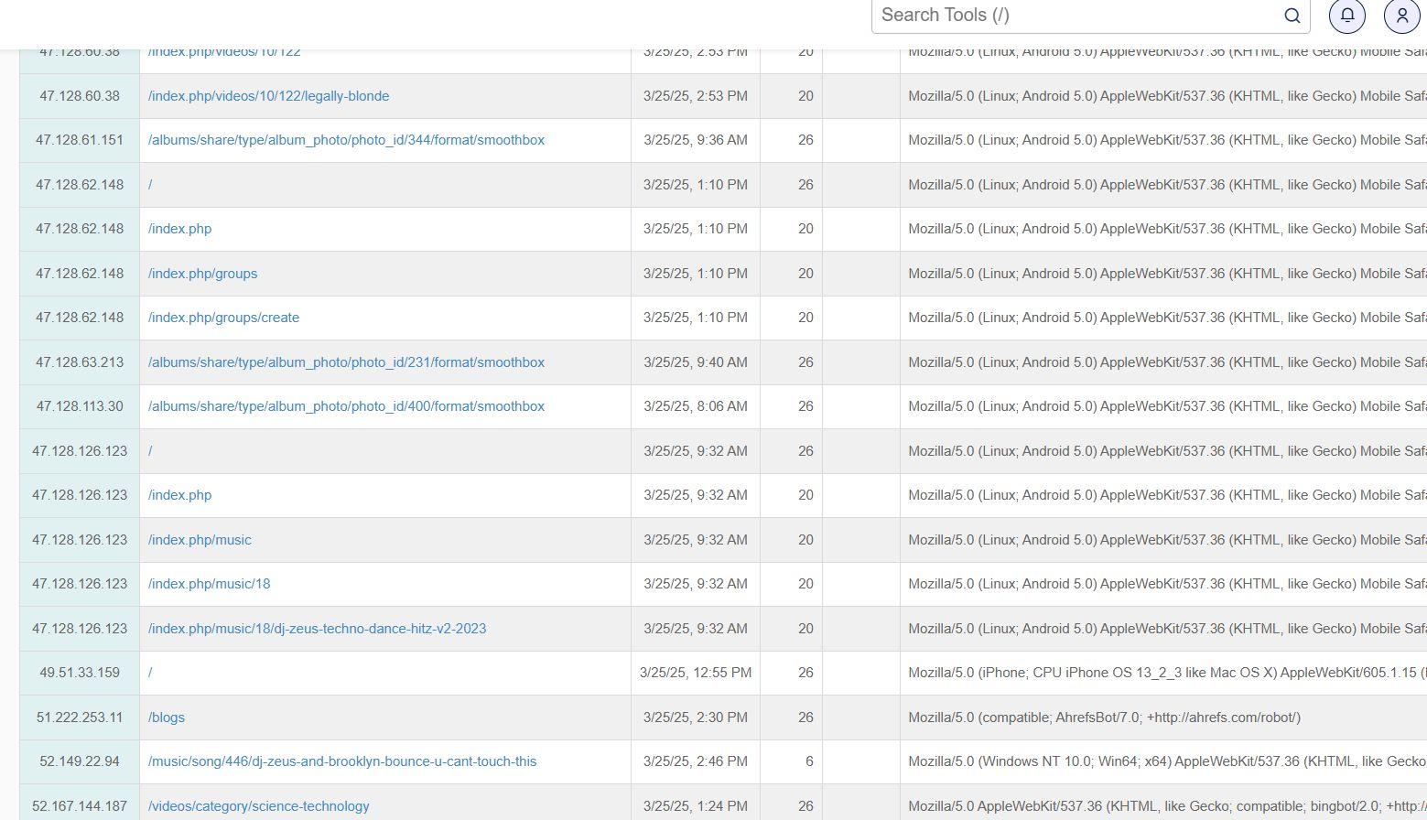Open /index.php link dated 1:10 PM
The height and width of the screenshot is (820, 1427).
click(179, 229)
